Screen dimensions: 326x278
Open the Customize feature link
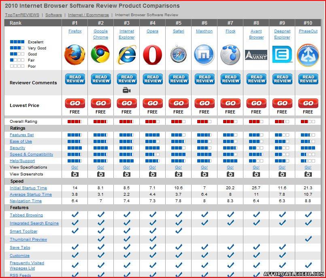point(19,256)
